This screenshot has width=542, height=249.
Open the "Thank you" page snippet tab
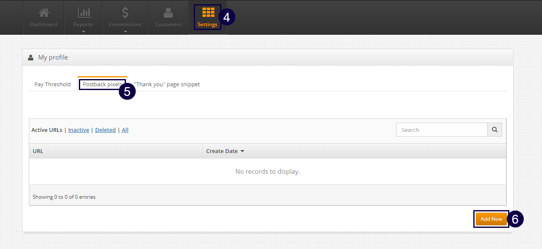167,84
